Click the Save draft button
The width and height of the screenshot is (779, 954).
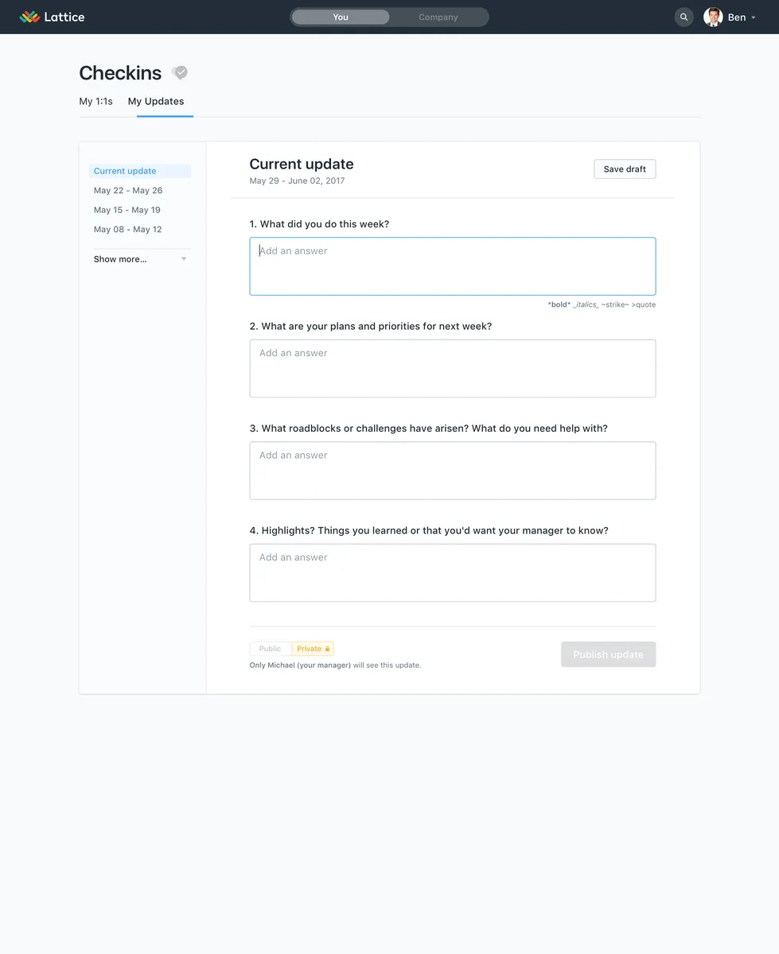click(x=625, y=169)
